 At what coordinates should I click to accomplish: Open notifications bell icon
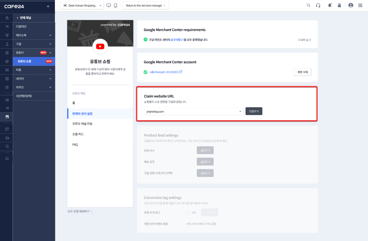coord(330,5)
